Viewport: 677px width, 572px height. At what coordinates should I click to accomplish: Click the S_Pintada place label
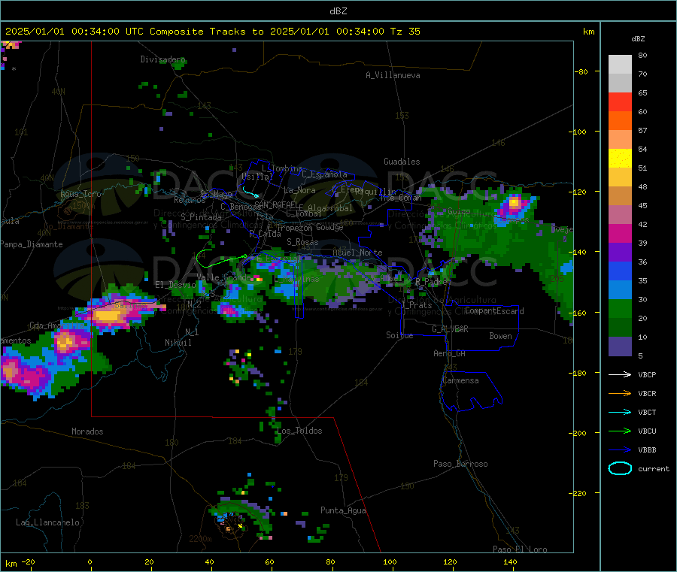click(x=201, y=217)
